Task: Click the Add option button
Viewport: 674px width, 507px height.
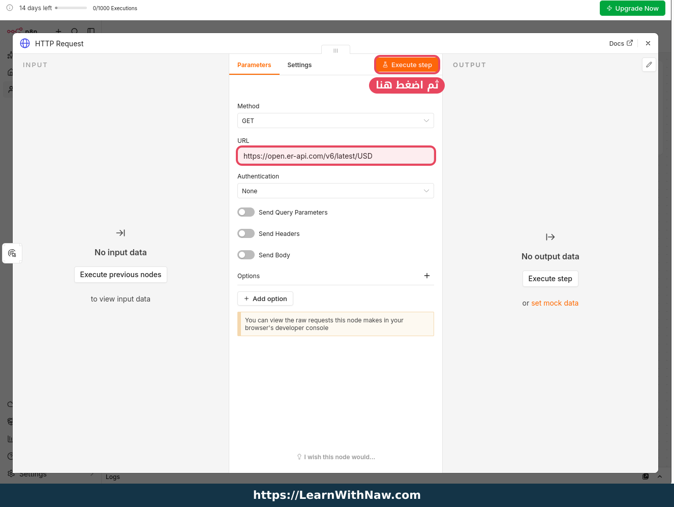Action: point(265,299)
